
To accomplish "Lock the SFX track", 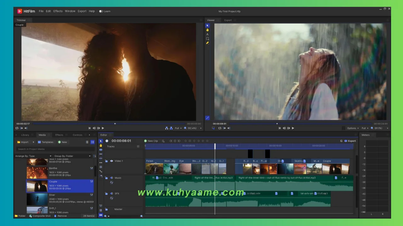I will click(106, 194).
